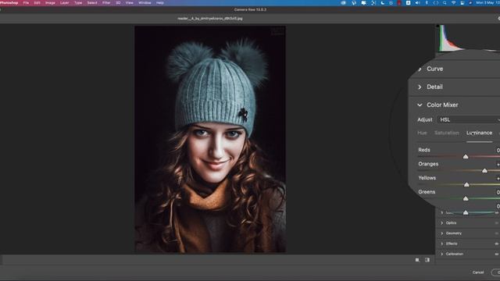Click the date and time in menu bar
500x281 pixels.
[487, 3]
